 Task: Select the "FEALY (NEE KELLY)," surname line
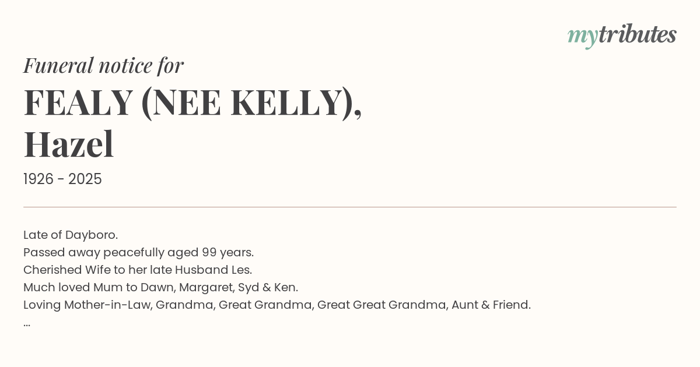point(192,103)
